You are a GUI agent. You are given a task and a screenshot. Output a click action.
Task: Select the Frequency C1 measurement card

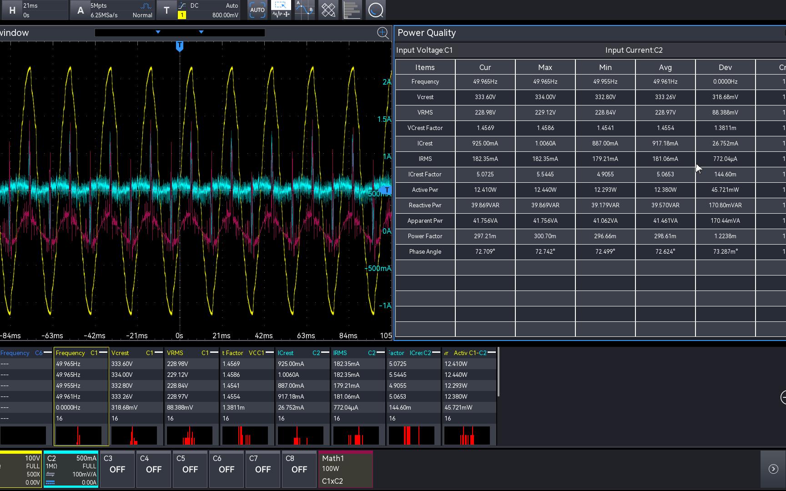click(x=81, y=396)
